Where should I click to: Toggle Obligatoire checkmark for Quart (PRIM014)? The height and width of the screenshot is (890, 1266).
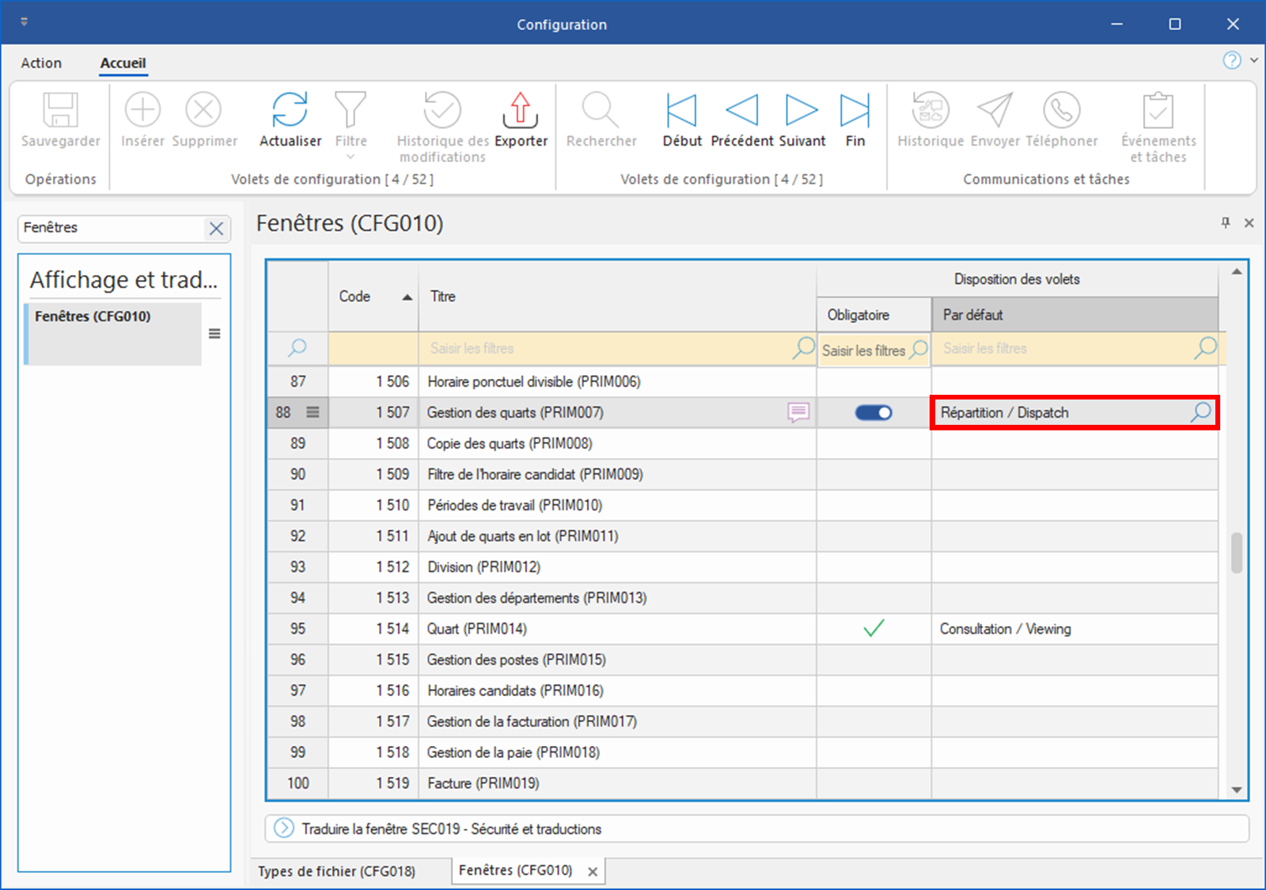(874, 629)
